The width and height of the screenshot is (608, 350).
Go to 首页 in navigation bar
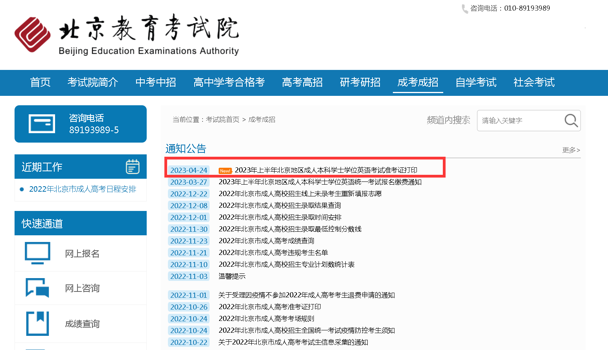coord(41,82)
